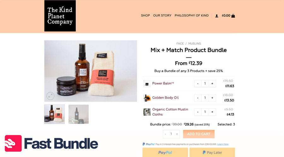Click the Power Balm product icon
Screen dimensions: 284x157
[147, 84]
